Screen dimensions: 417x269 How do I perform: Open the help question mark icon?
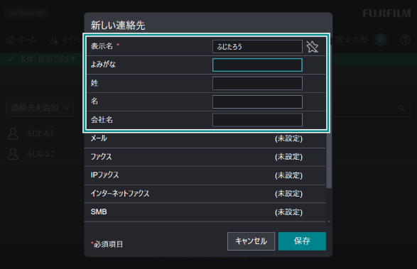[x=406, y=40]
